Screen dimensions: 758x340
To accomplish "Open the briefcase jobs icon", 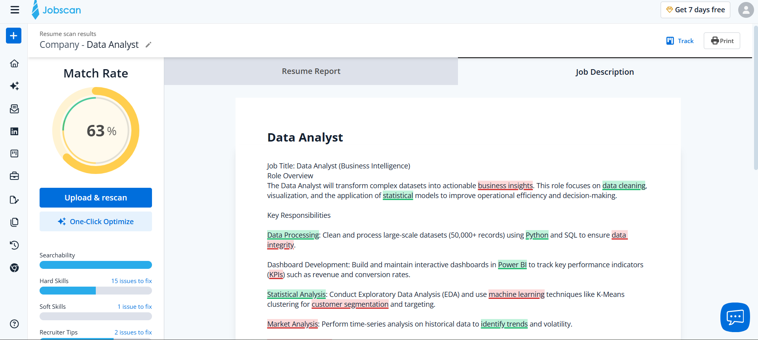I will tap(14, 176).
